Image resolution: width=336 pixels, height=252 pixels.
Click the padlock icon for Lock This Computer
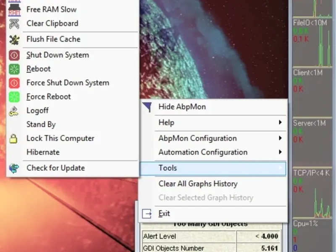[x=13, y=139]
